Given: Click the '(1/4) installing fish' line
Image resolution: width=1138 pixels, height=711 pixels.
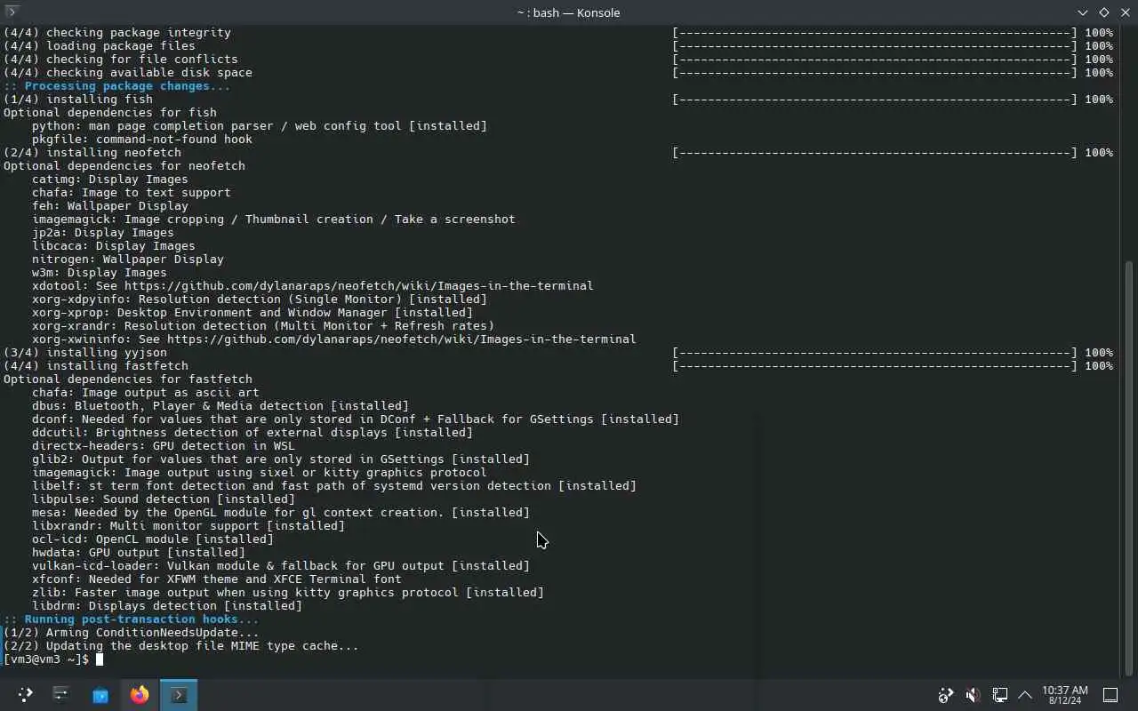Looking at the screenshot, I should tap(78, 100).
